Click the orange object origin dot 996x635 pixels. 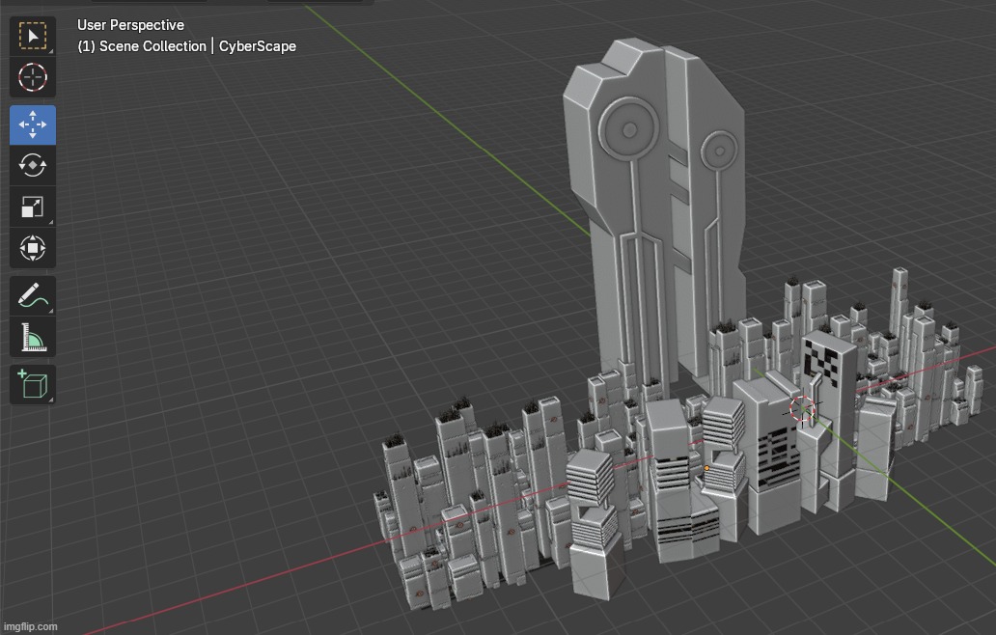(x=707, y=468)
